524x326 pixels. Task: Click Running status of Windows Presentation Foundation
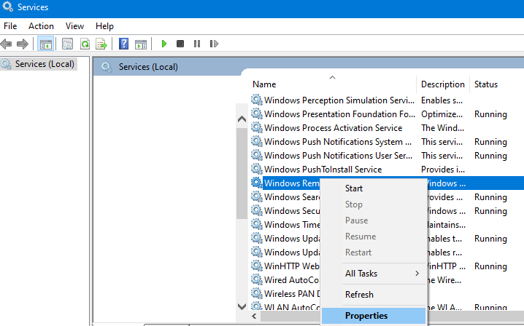coord(490,114)
